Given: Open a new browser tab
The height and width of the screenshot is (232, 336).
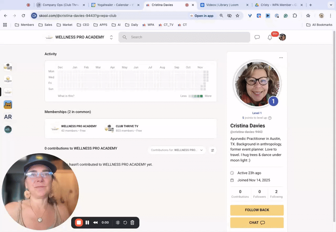Looking at the screenshot, I should pyautogui.click(x=310, y=5).
